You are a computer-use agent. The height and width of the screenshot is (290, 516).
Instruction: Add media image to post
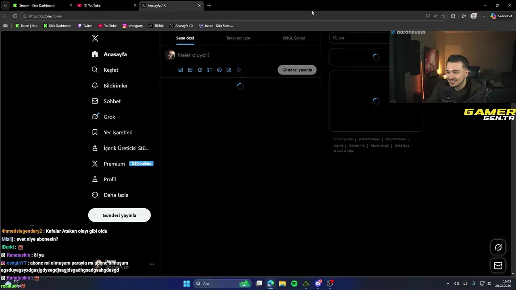[x=181, y=70]
